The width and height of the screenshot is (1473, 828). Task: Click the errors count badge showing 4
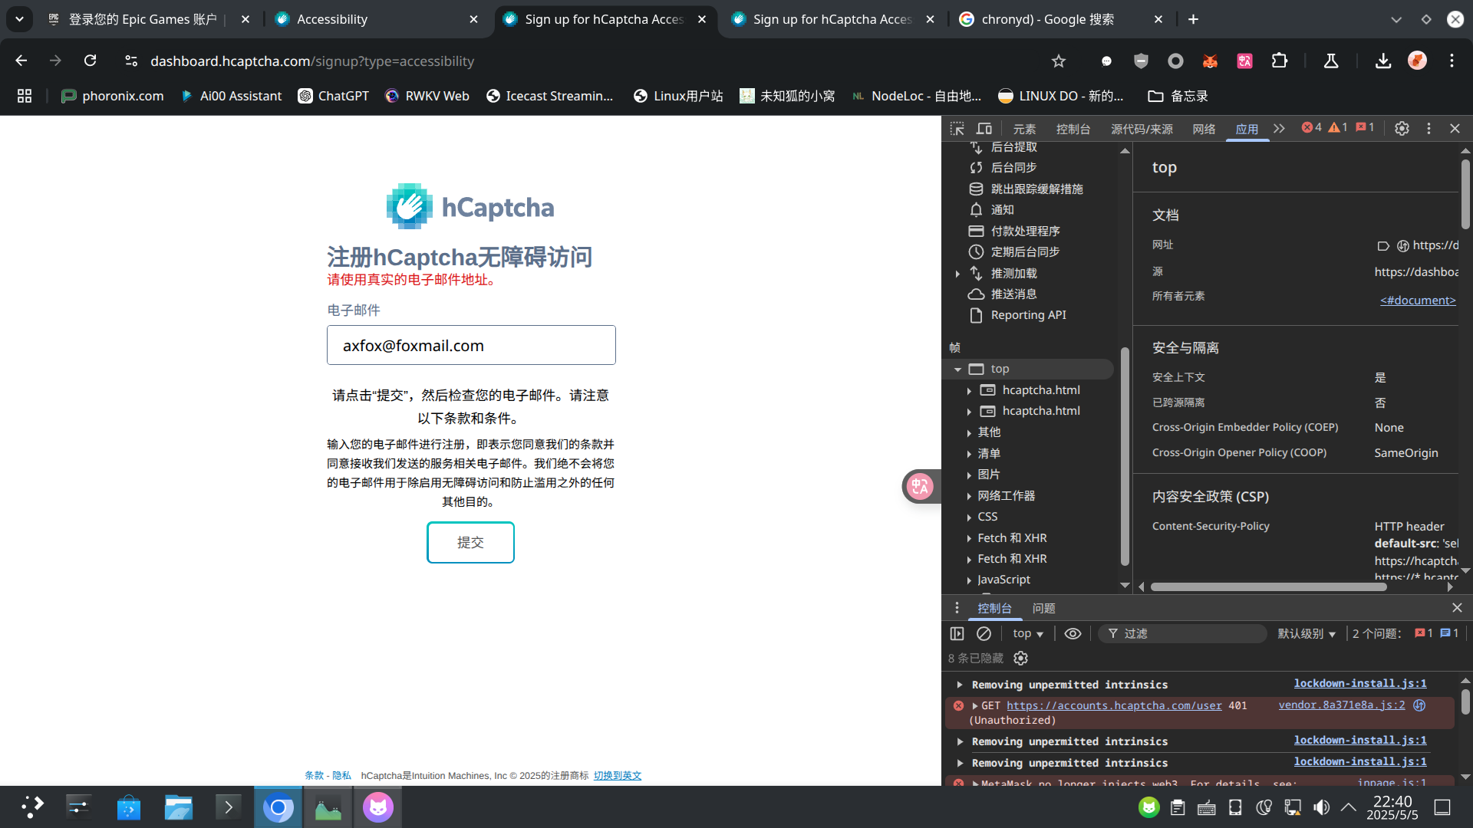click(x=1312, y=128)
